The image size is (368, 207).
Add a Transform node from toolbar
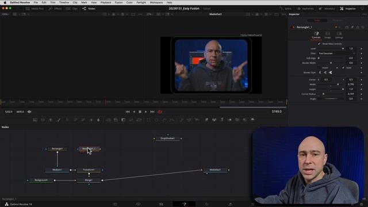pos(139,120)
